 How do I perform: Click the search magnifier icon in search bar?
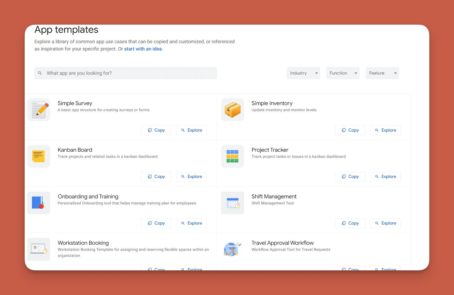tap(40, 73)
